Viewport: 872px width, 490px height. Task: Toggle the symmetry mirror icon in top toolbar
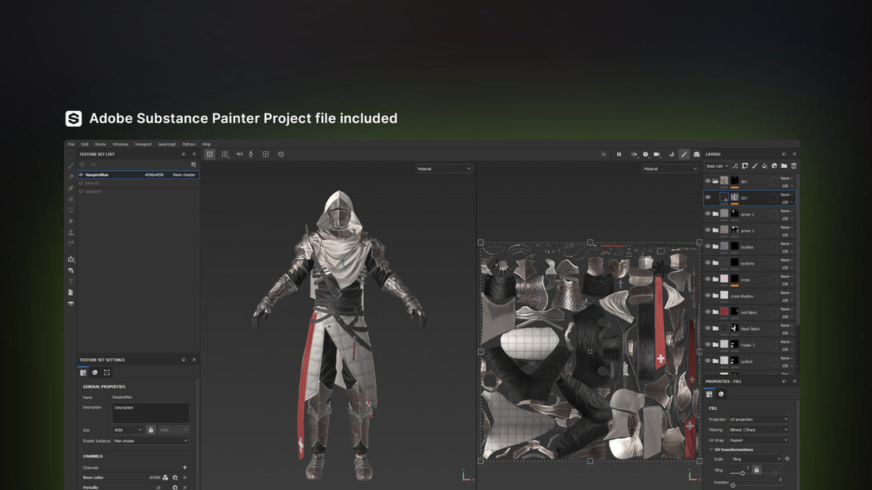[x=240, y=154]
